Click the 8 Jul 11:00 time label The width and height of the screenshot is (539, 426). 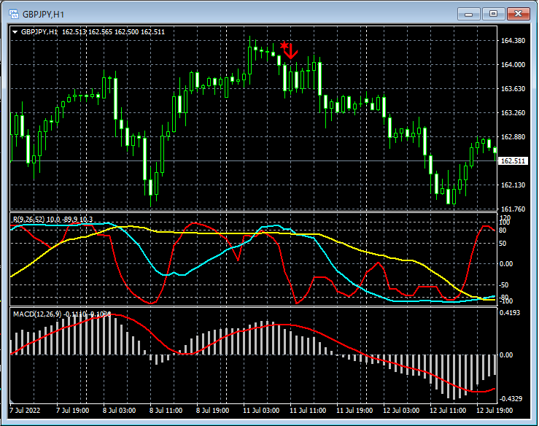(x=166, y=411)
